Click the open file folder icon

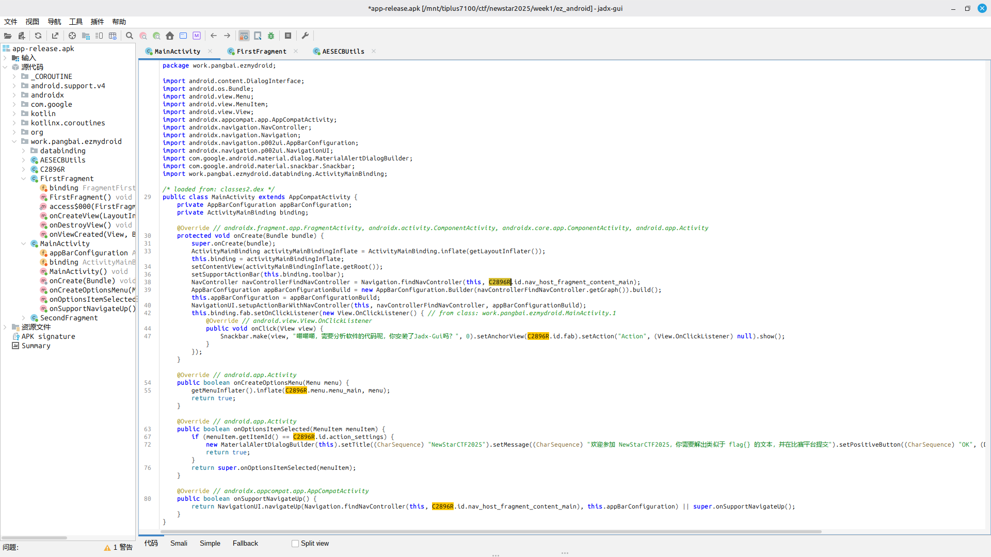pos(8,36)
